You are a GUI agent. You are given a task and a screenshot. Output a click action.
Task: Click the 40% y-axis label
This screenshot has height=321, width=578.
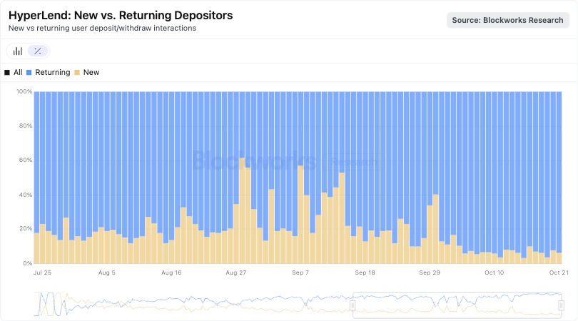pyautogui.click(x=26, y=195)
